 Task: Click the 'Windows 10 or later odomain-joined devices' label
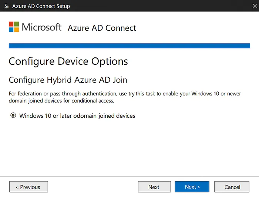point(77,116)
